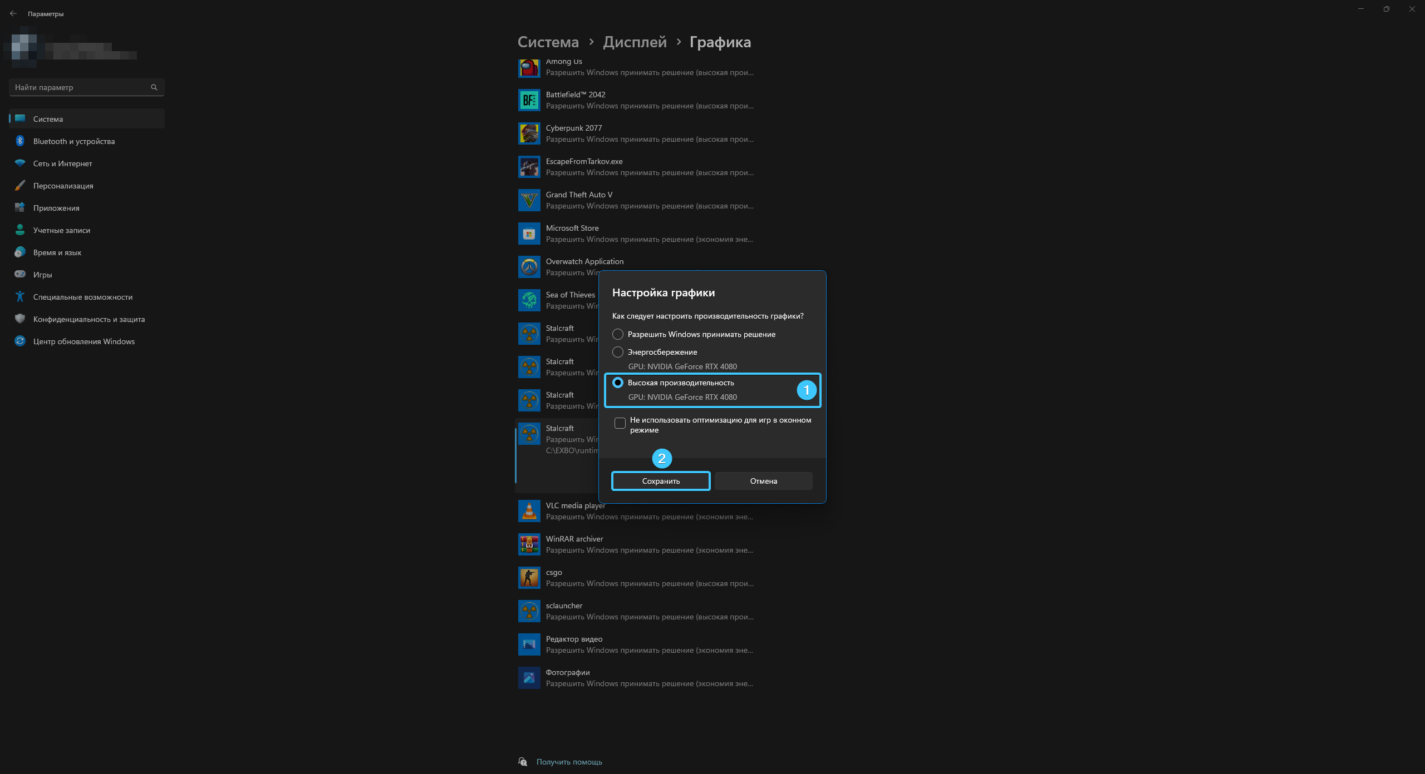The image size is (1425, 774).
Task: Click the Редактор видео row title
Action: pyautogui.click(x=574, y=639)
